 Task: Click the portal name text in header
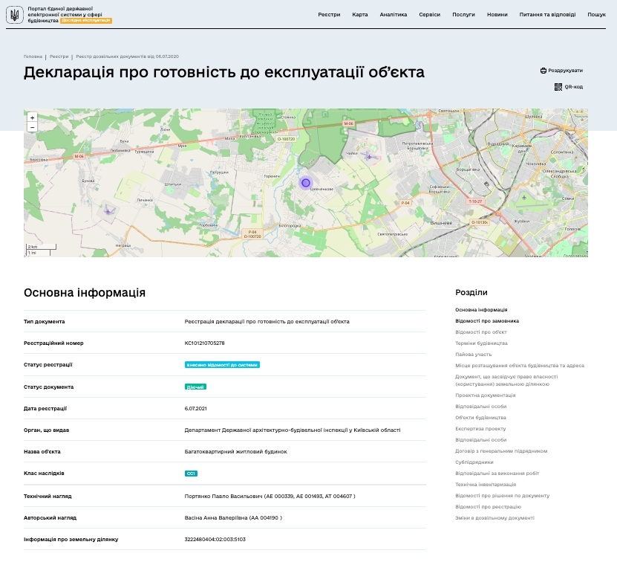[65, 15]
